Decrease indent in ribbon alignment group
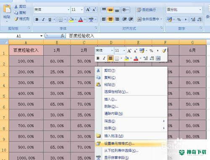The image size is (210, 160). coord(124,19)
